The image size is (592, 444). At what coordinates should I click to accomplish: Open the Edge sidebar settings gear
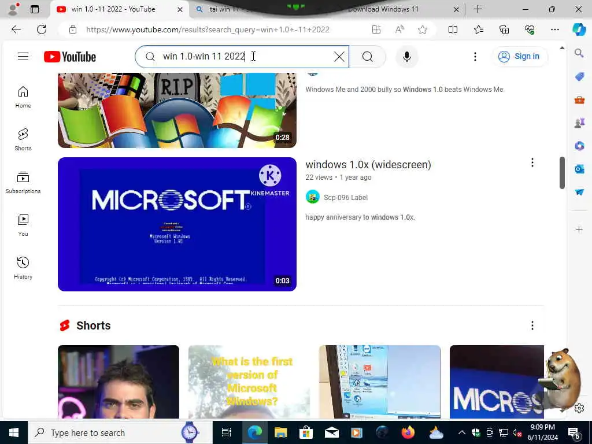[x=579, y=408]
